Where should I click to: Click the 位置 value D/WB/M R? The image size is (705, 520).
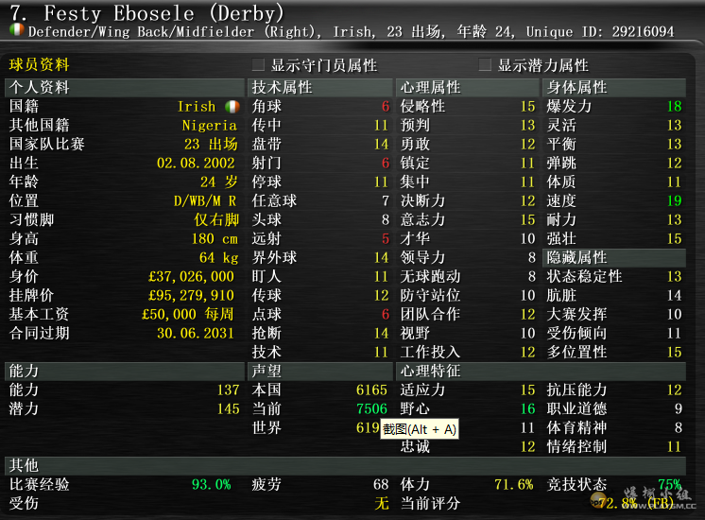pyautogui.click(x=205, y=201)
